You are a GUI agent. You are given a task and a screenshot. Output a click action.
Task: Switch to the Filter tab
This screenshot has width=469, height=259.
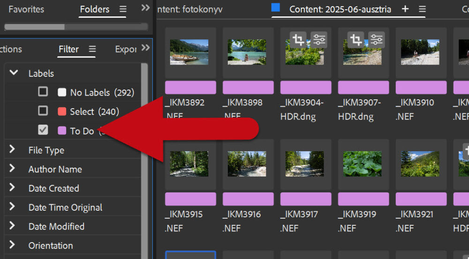(68, 49)
